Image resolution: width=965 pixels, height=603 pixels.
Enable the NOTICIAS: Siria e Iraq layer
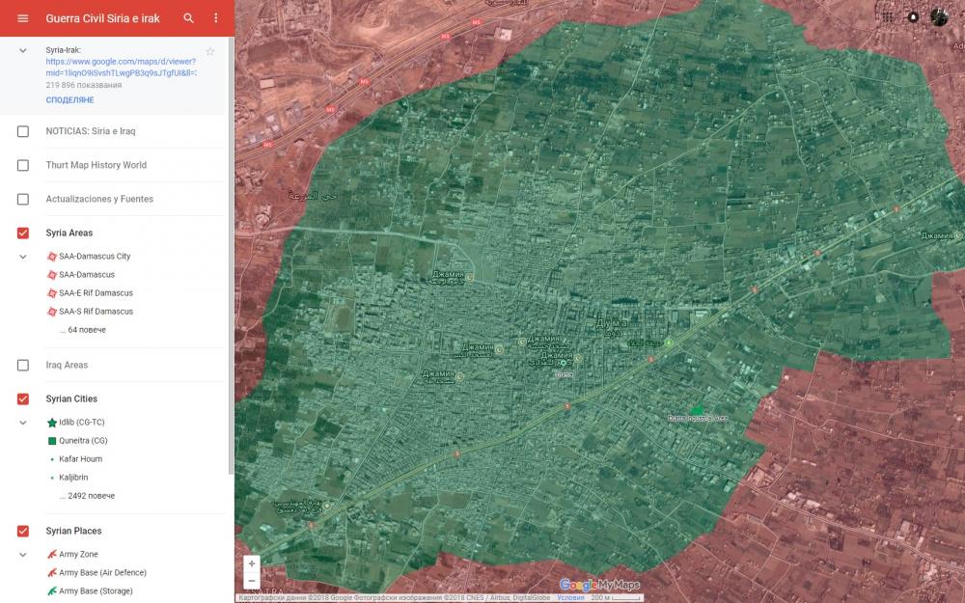click(x=23, y=131)
